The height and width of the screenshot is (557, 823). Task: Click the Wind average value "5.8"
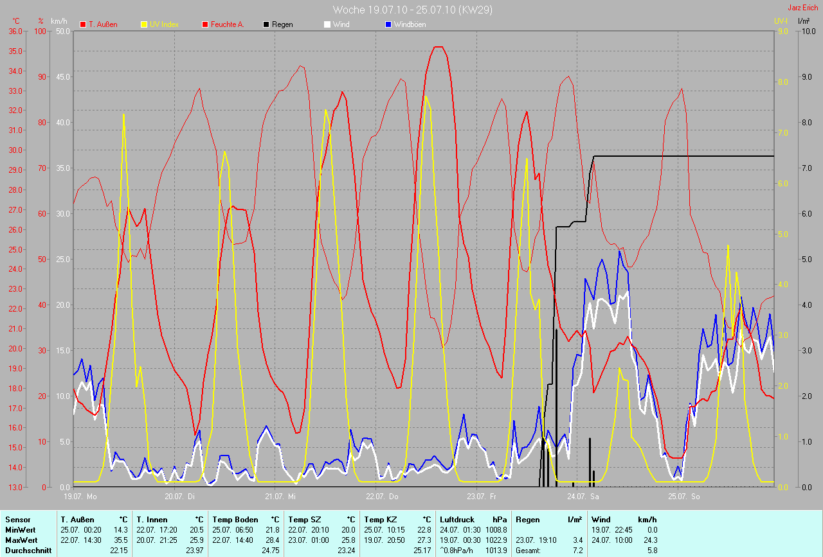pyautogui.click(x=651, y=551)
